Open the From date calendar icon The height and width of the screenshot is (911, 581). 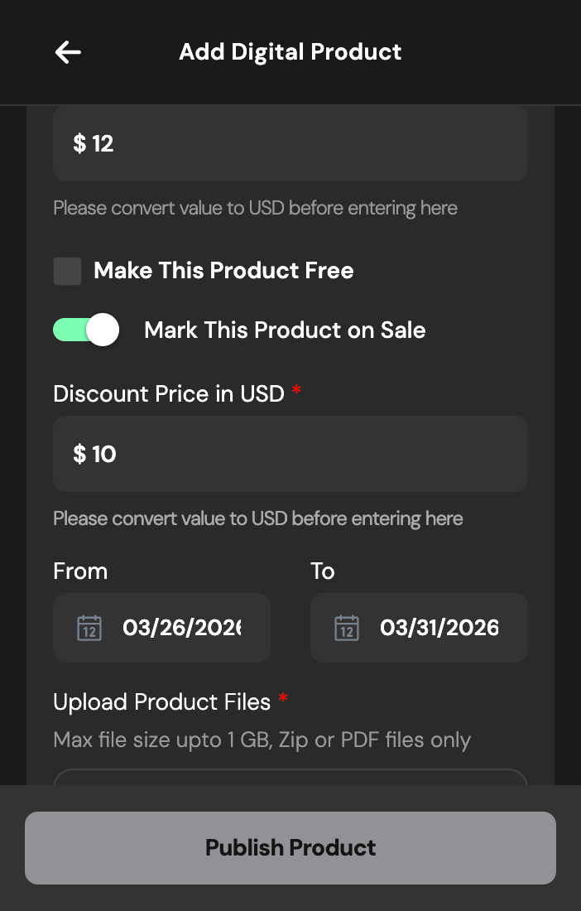[x=89, y=628]
